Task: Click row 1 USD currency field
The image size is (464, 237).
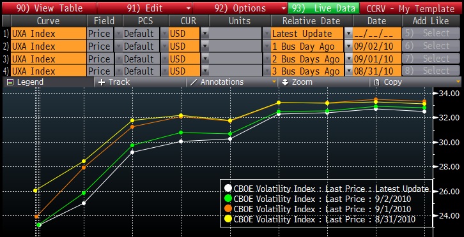Action: pos(184,33)
